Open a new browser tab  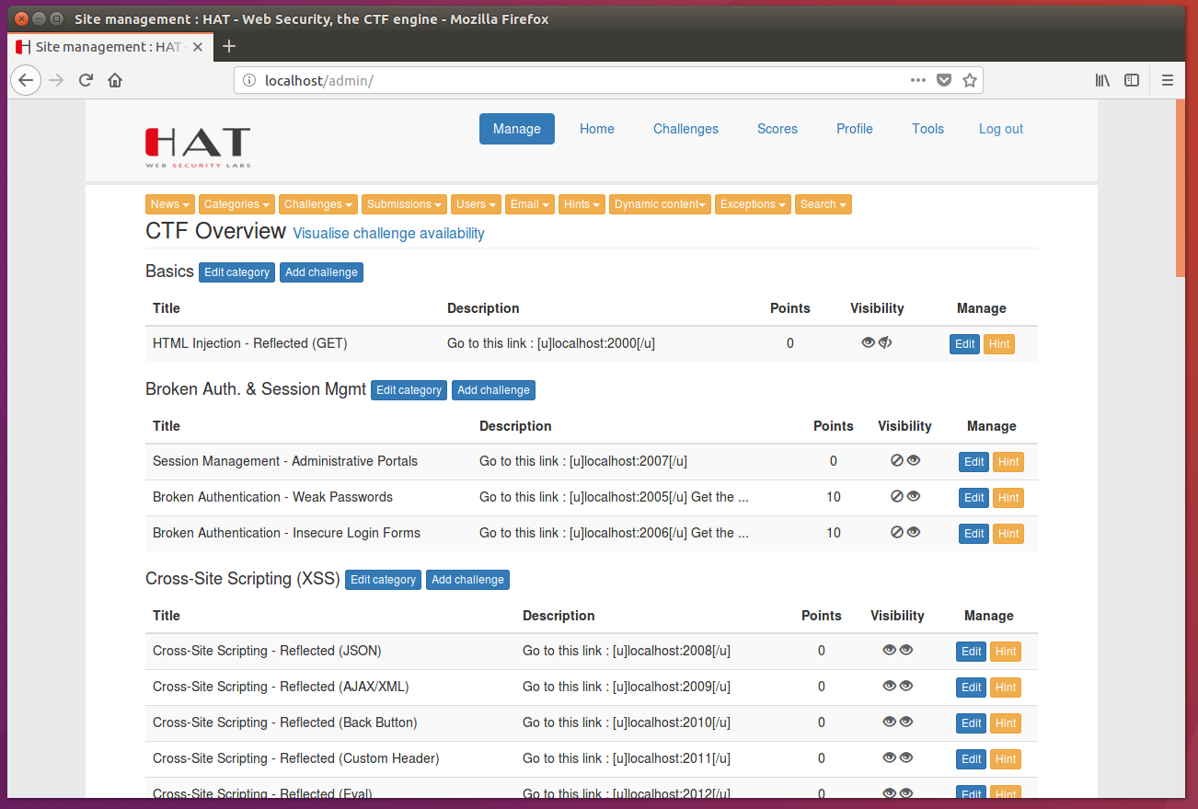[x=229, y=46]
